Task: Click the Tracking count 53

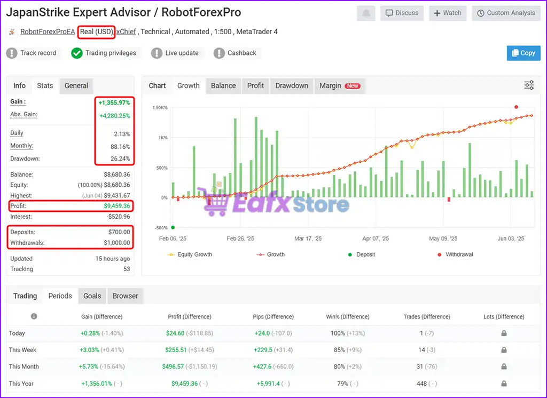Action: pos(127,269)
